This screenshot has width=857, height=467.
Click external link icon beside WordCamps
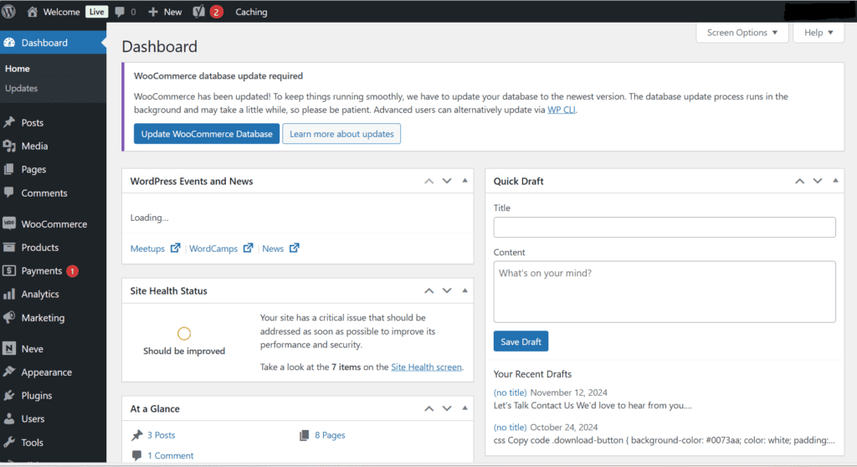(248, 248)
